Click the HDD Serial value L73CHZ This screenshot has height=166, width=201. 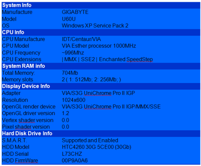[x=72, y=154]
